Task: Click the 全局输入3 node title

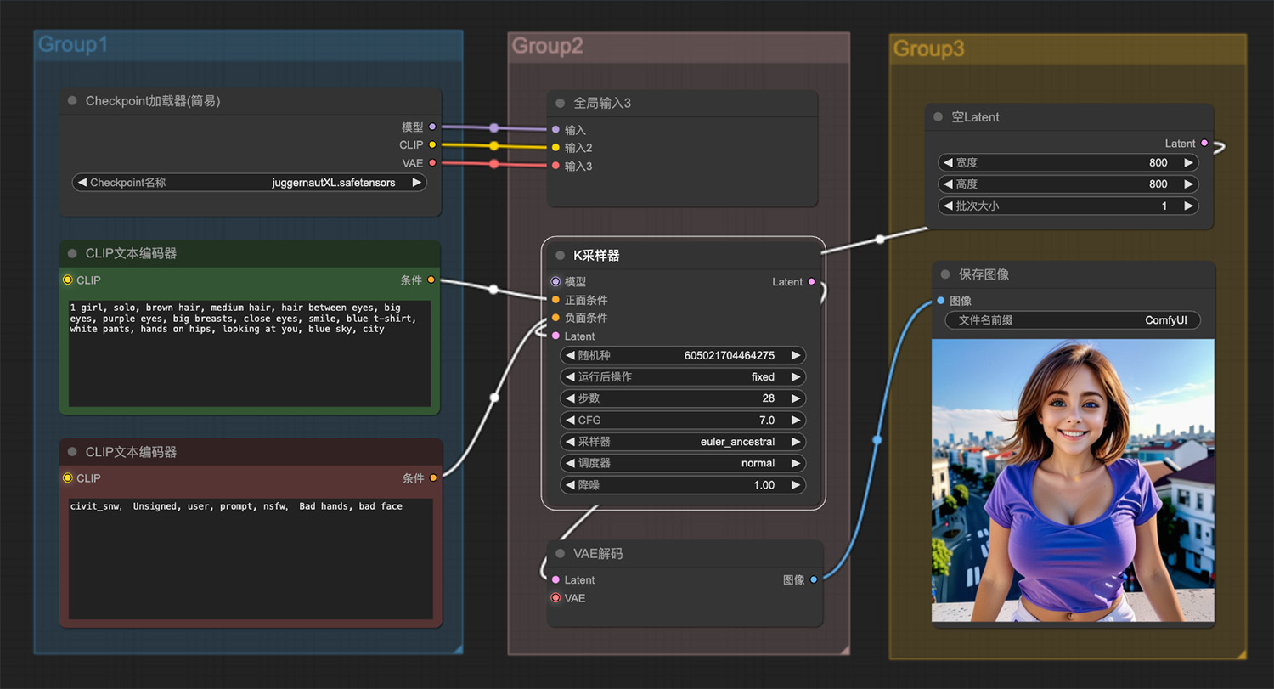Action: point(602,103)
